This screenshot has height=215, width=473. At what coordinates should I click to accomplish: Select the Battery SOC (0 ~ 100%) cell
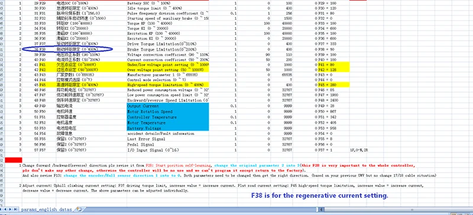pyautogui.click(x=167, y=3)
